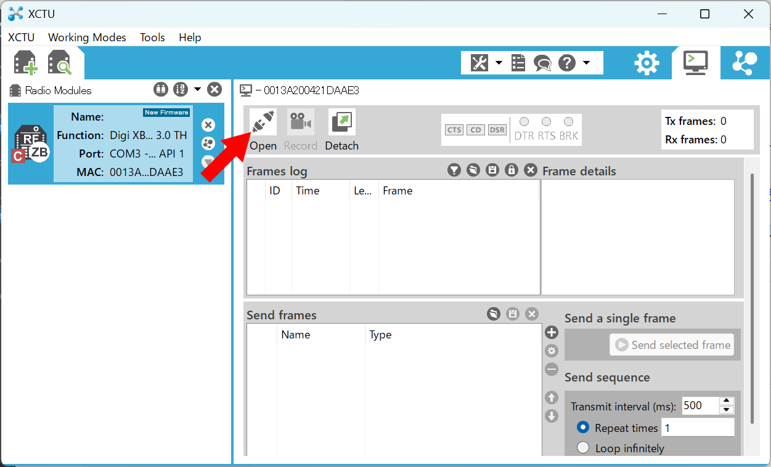Viewport: 771px width, 467px height.
Task: Click the Repeat times count field
Action: pos(698,428)
